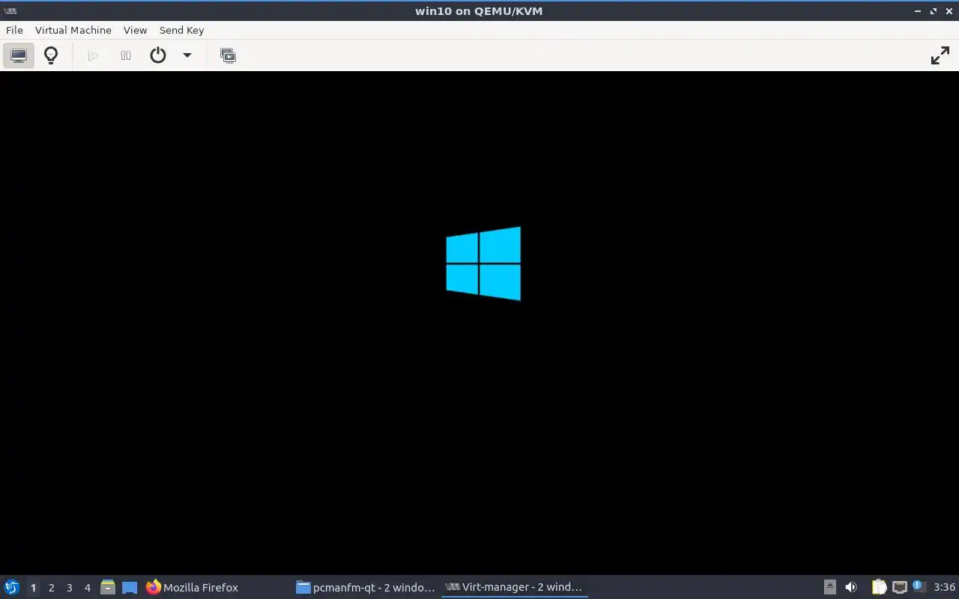Open the View menu

point(135,30)
